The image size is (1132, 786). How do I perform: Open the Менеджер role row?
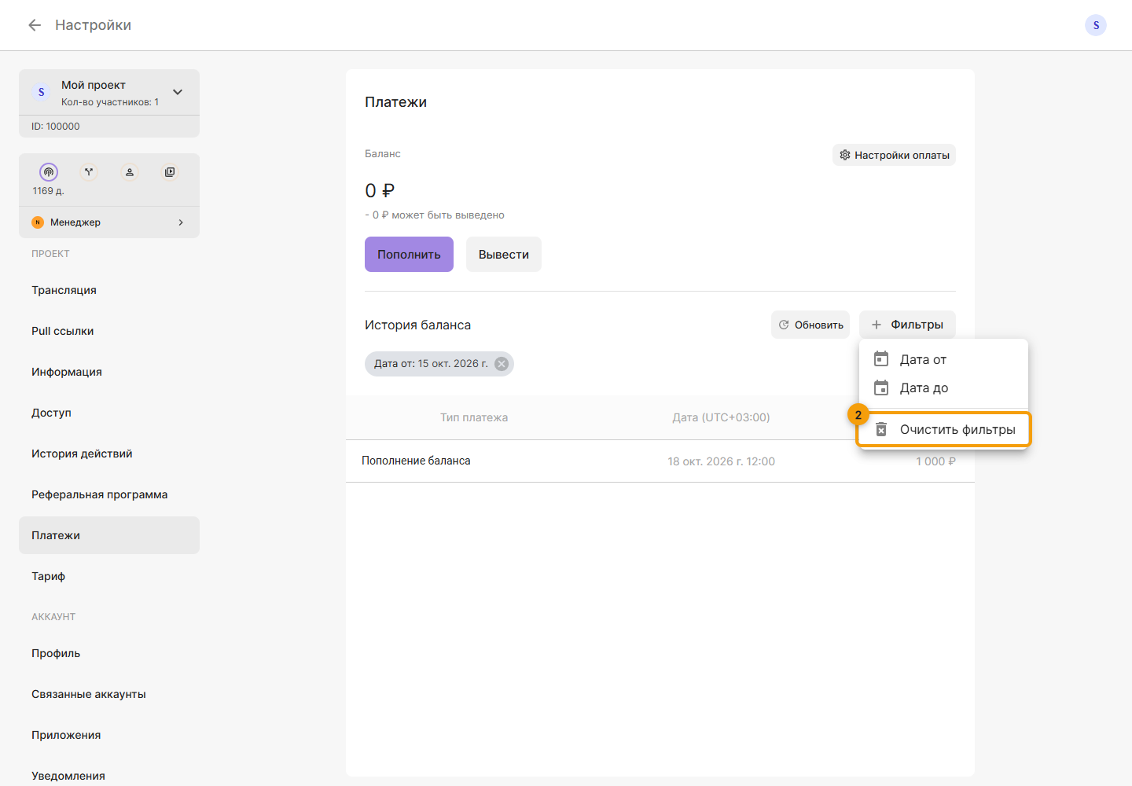click(109, 222)
